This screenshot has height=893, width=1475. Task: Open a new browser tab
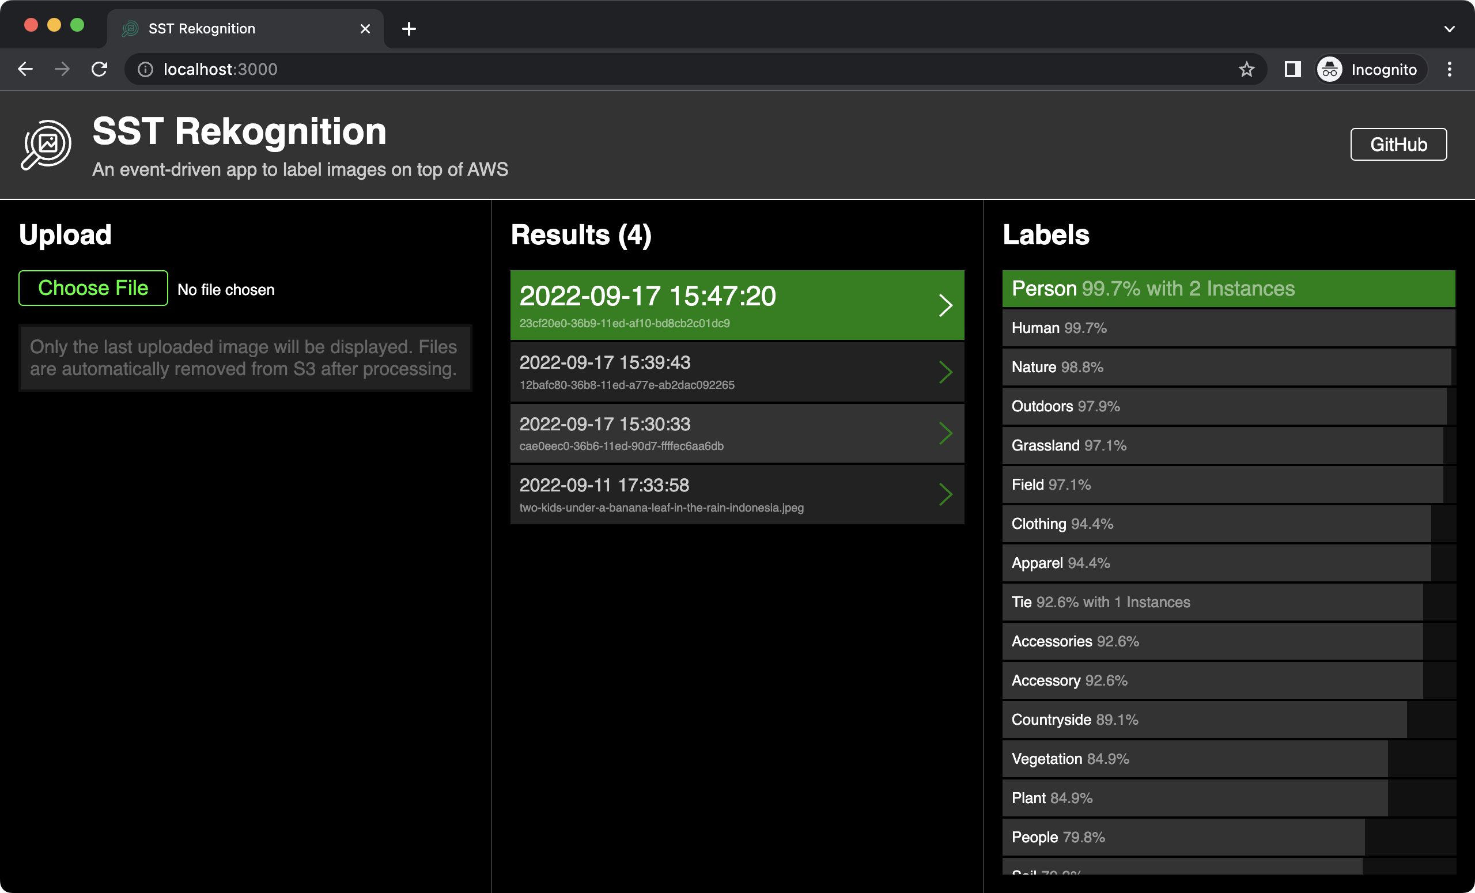pyautogui.click(x=409, y=29)
